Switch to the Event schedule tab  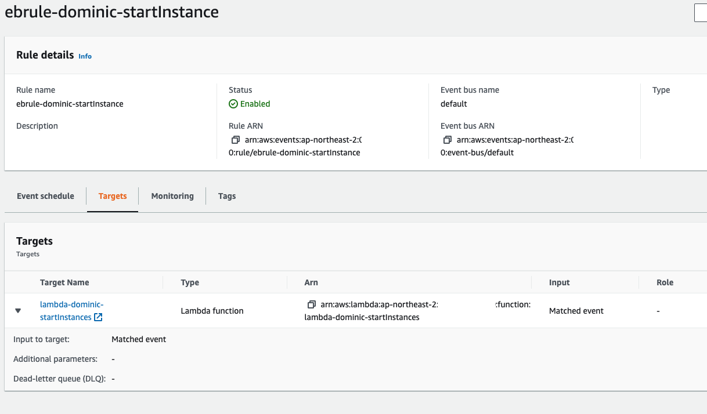45,196
